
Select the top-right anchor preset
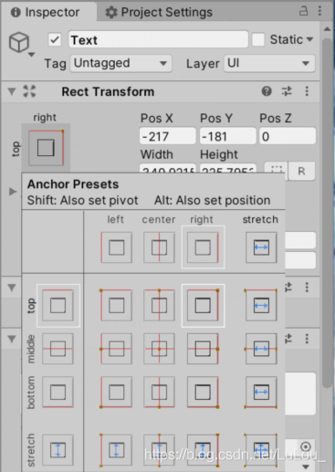[203, 306]
